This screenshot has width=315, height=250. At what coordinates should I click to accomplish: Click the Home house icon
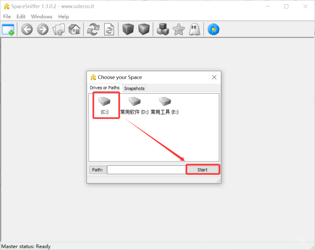[x=74, y=29]
